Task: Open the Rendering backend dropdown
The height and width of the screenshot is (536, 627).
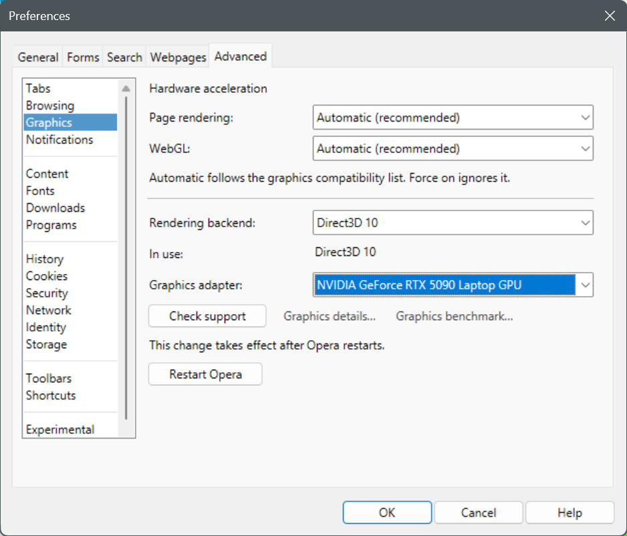Action: pyautogui.click(x=453, y=223)
